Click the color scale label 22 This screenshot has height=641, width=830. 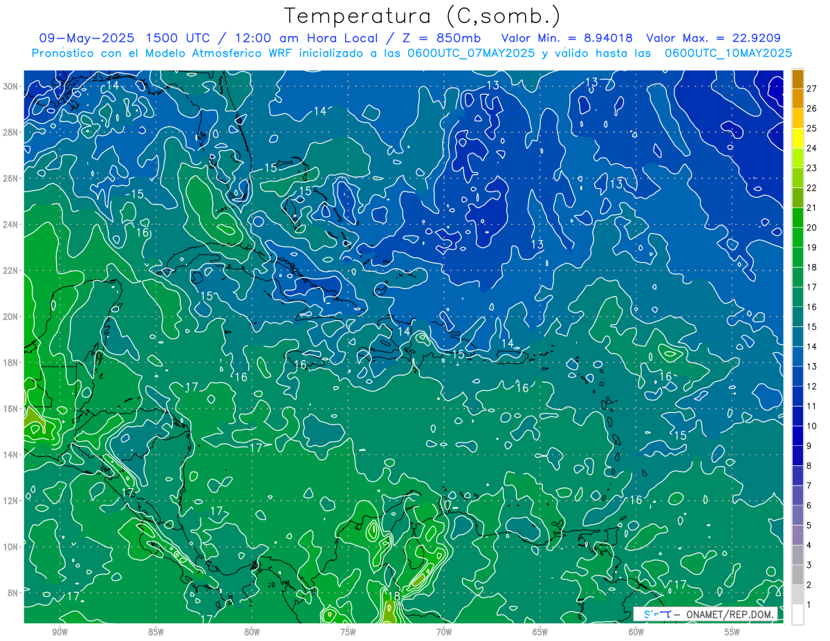[811, 187]
